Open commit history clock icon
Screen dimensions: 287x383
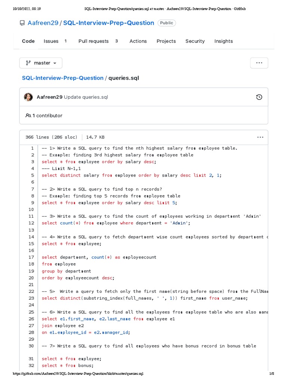click(x=259, y=97)
